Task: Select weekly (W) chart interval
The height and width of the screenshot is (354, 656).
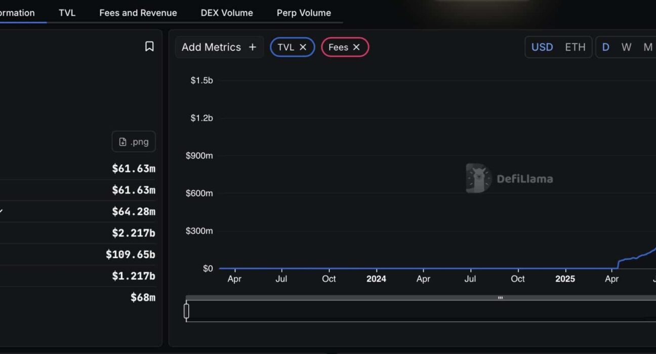Action: (x=626, y=47)
